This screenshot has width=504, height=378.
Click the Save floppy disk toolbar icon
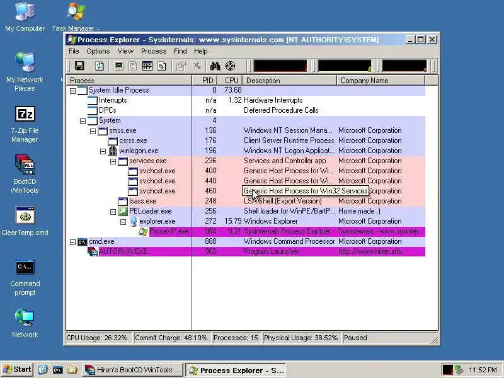[x=79, y=66]
